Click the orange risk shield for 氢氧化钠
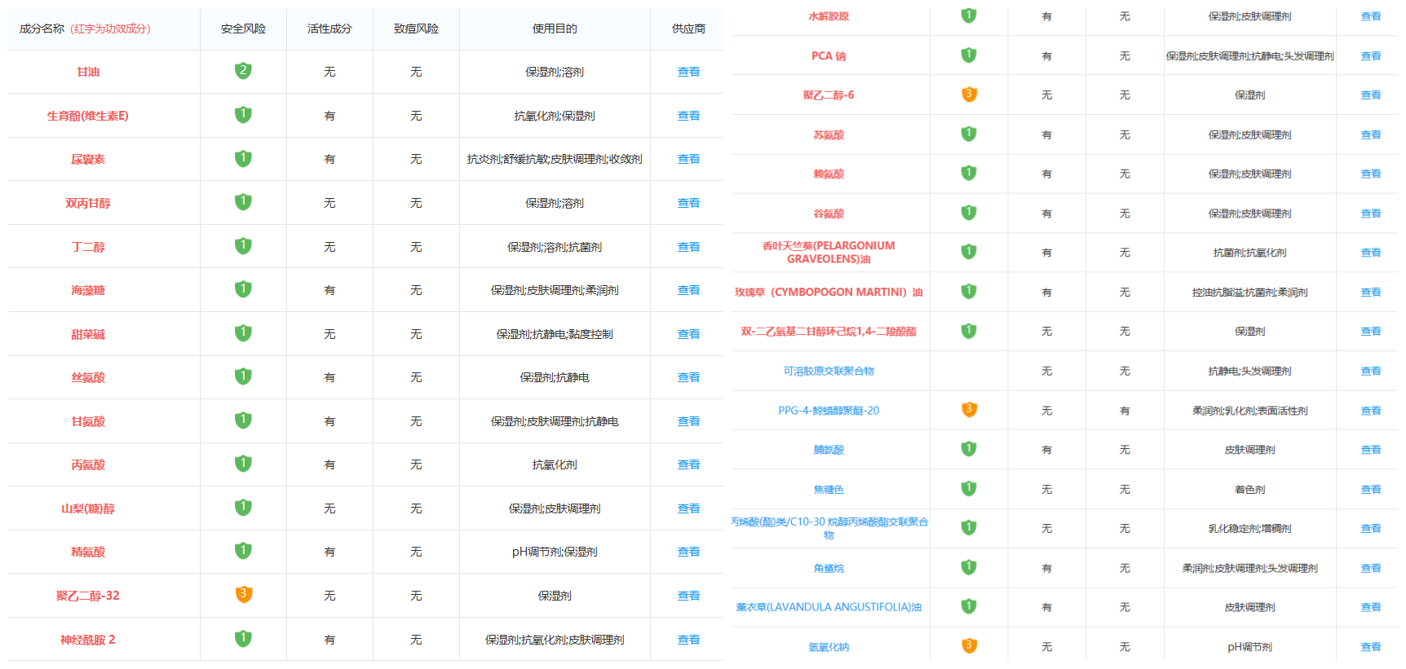The height and width of the screenshot is (669, 1406). coord(969,646)
